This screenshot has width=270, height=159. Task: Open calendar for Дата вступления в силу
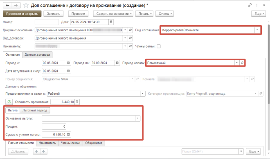[x=68, y=71]
